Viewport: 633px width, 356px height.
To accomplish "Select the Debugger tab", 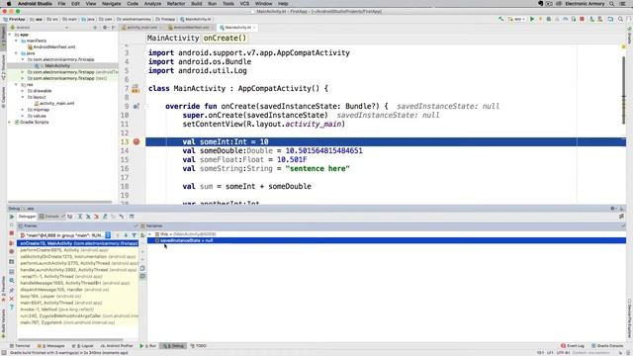I will click(x=27, y=217).
